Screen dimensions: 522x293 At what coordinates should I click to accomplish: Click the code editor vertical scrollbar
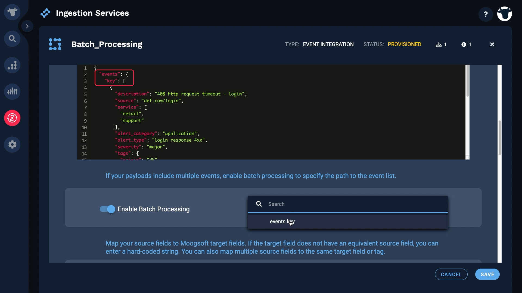click(468, 81)
